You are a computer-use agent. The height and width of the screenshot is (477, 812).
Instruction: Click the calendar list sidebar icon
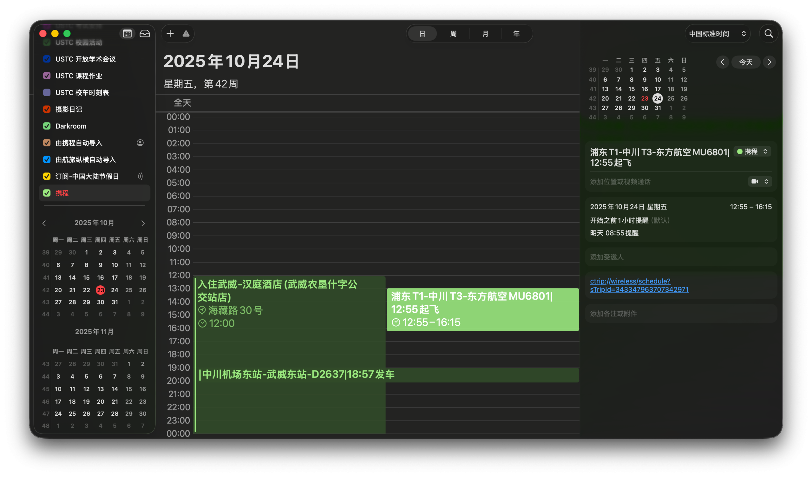pyautogui.click(x=127, y=34)
